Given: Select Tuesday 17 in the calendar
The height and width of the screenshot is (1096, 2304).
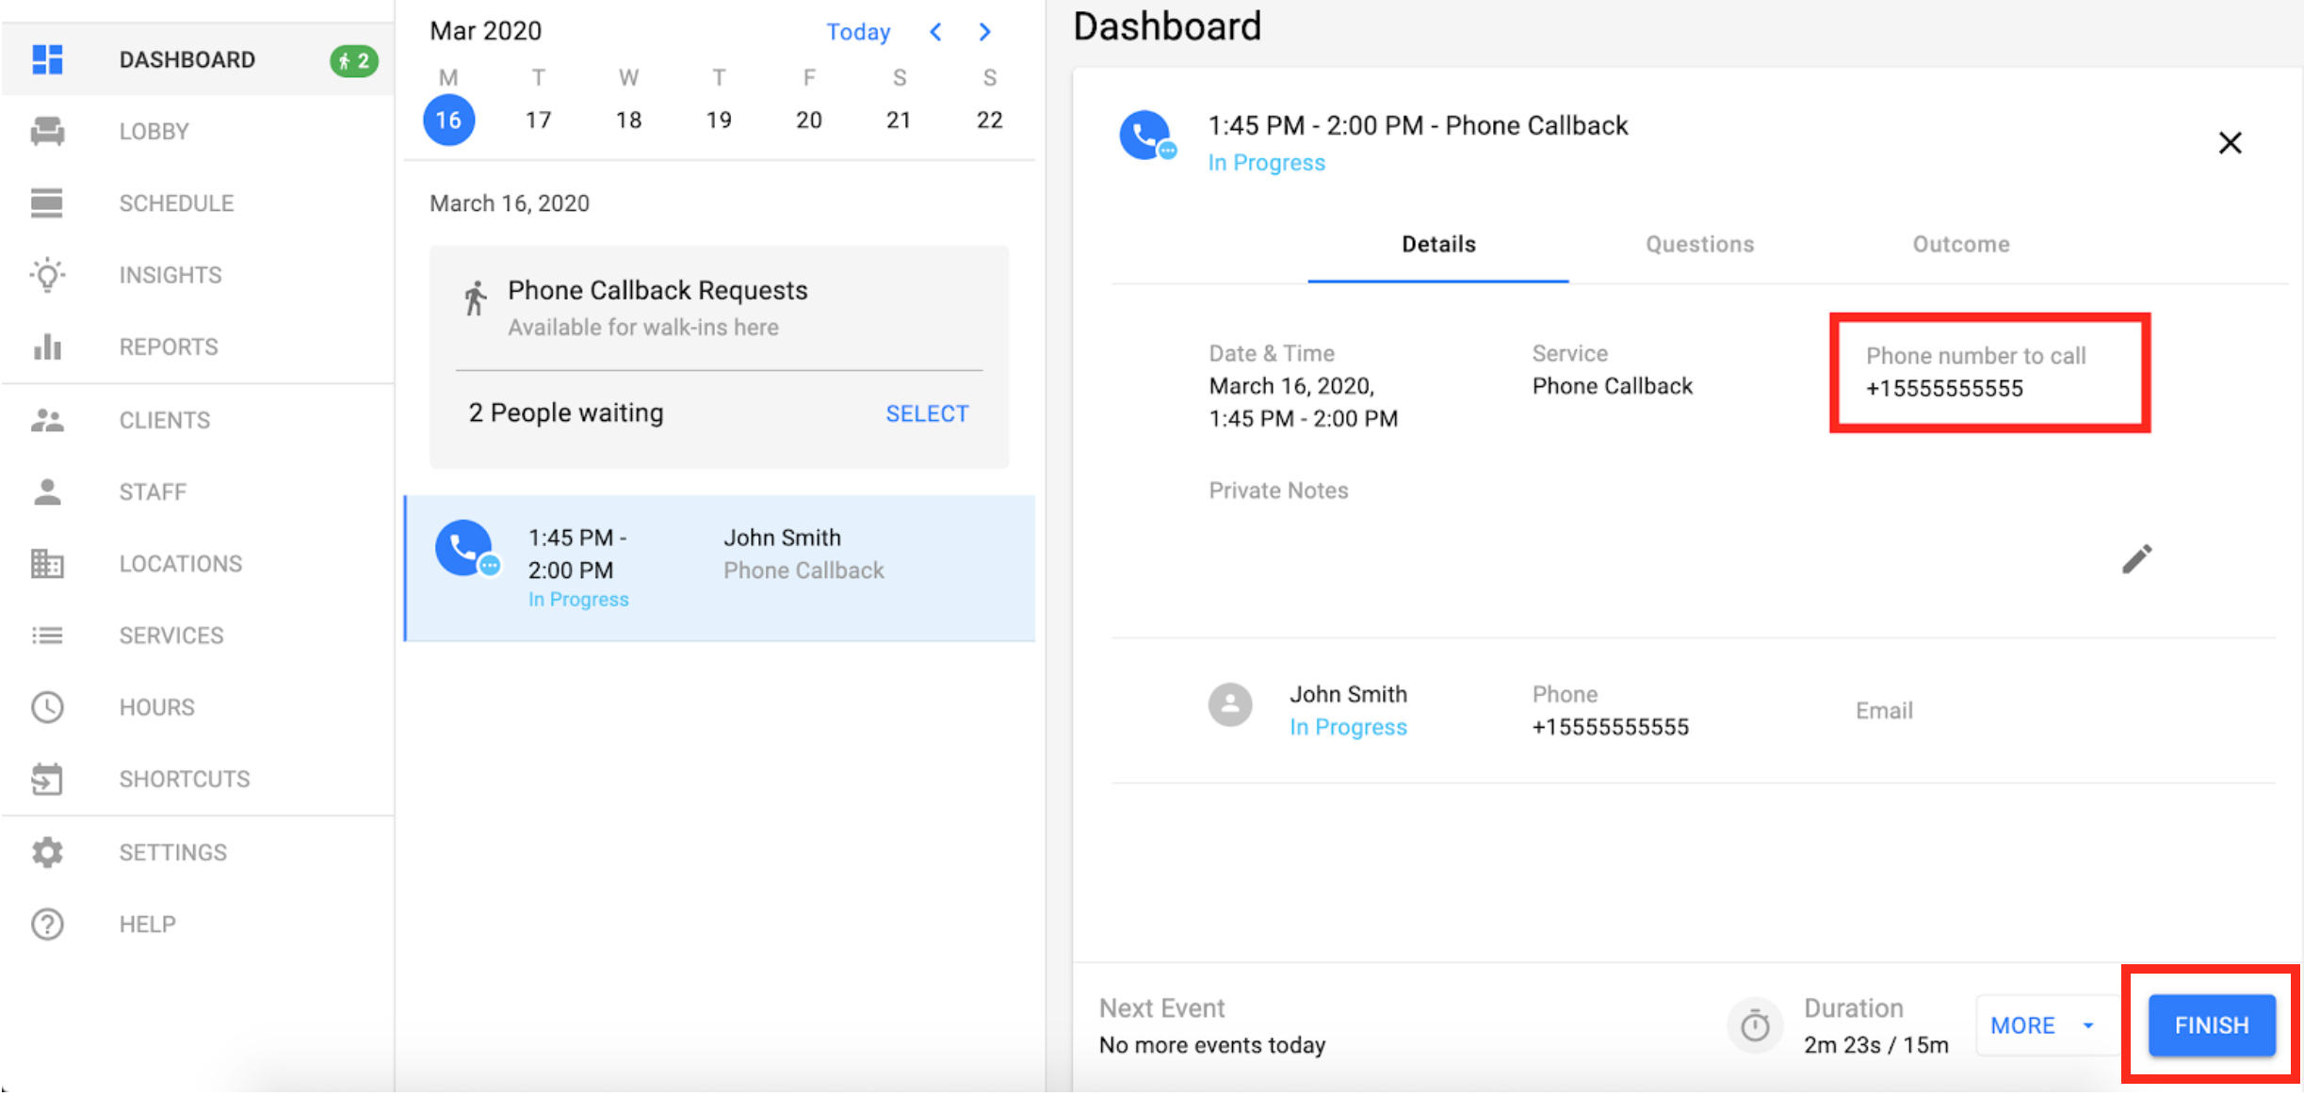Looking at the screenshot, I should point(538,120).
